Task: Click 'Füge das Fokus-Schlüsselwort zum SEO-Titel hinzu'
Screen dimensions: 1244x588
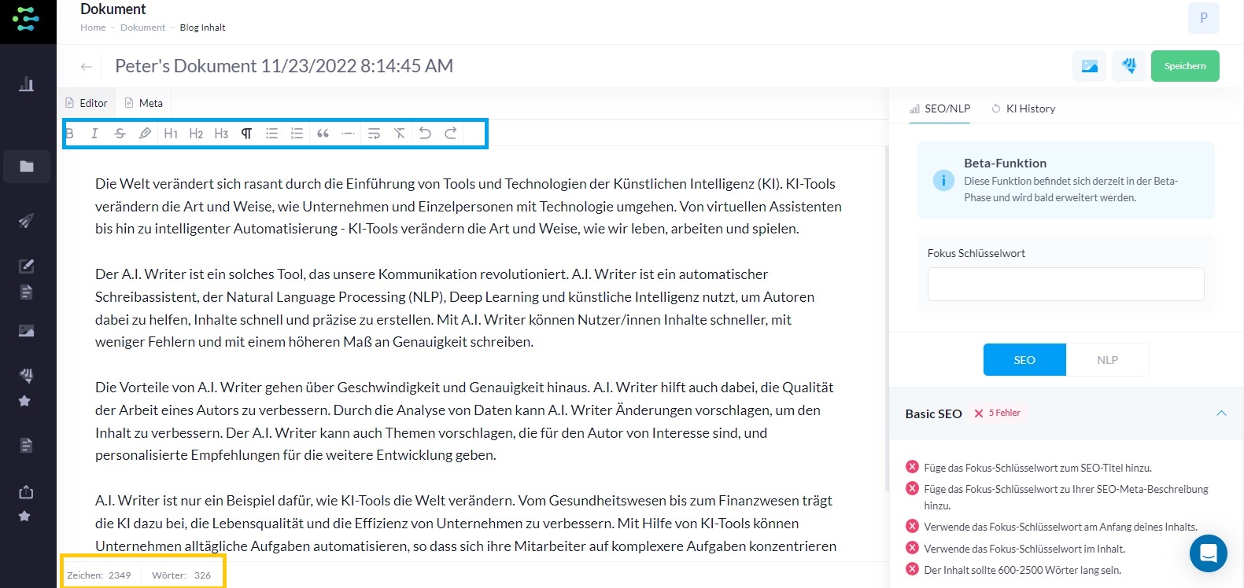Action: 1038,468
